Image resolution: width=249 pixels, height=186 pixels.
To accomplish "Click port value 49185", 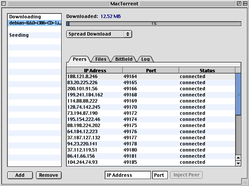I will [x=130, y=162].
